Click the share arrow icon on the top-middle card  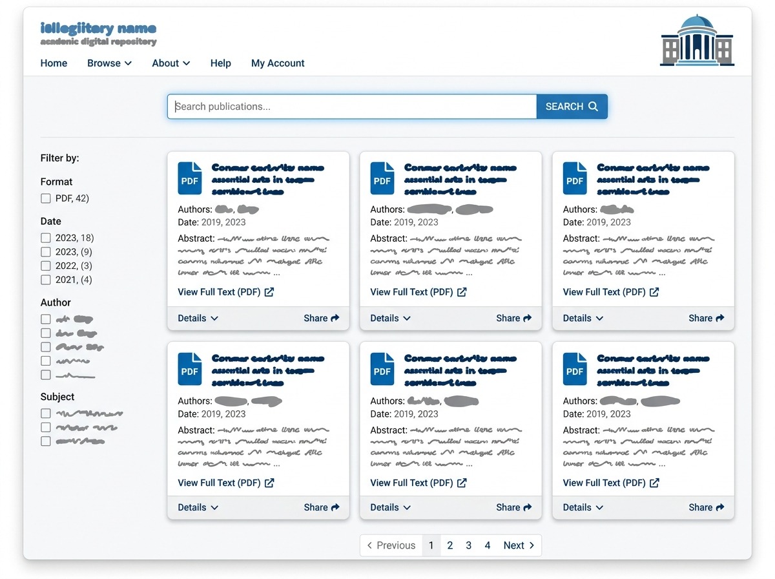528,318
